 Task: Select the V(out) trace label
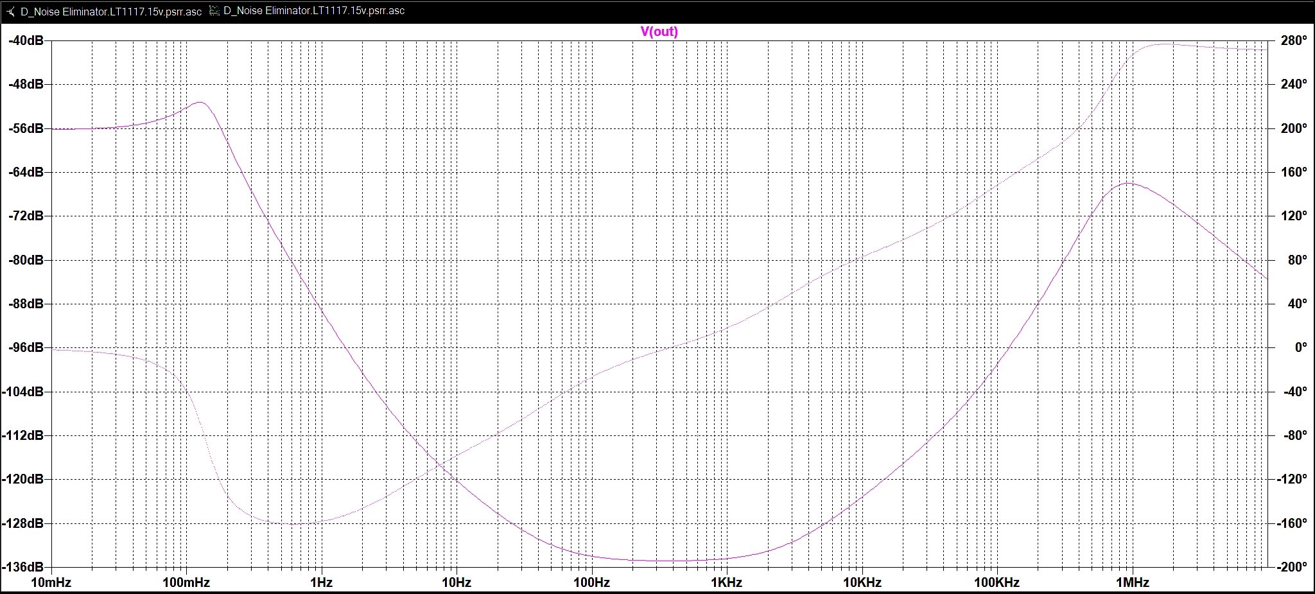tap(659, 31)
